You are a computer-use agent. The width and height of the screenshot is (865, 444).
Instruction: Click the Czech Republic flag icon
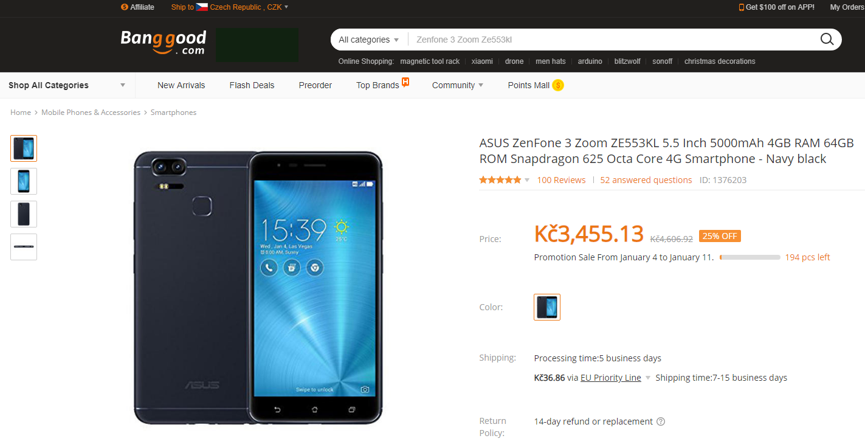pyautogui.click(x=202, y=7)
